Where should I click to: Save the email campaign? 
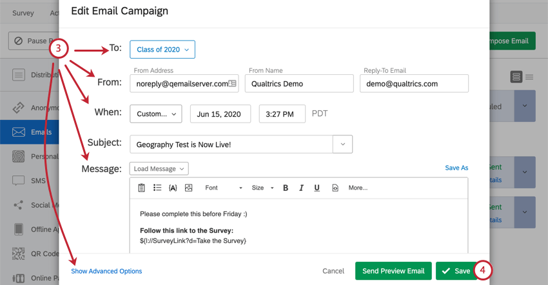tap(455, 271)
